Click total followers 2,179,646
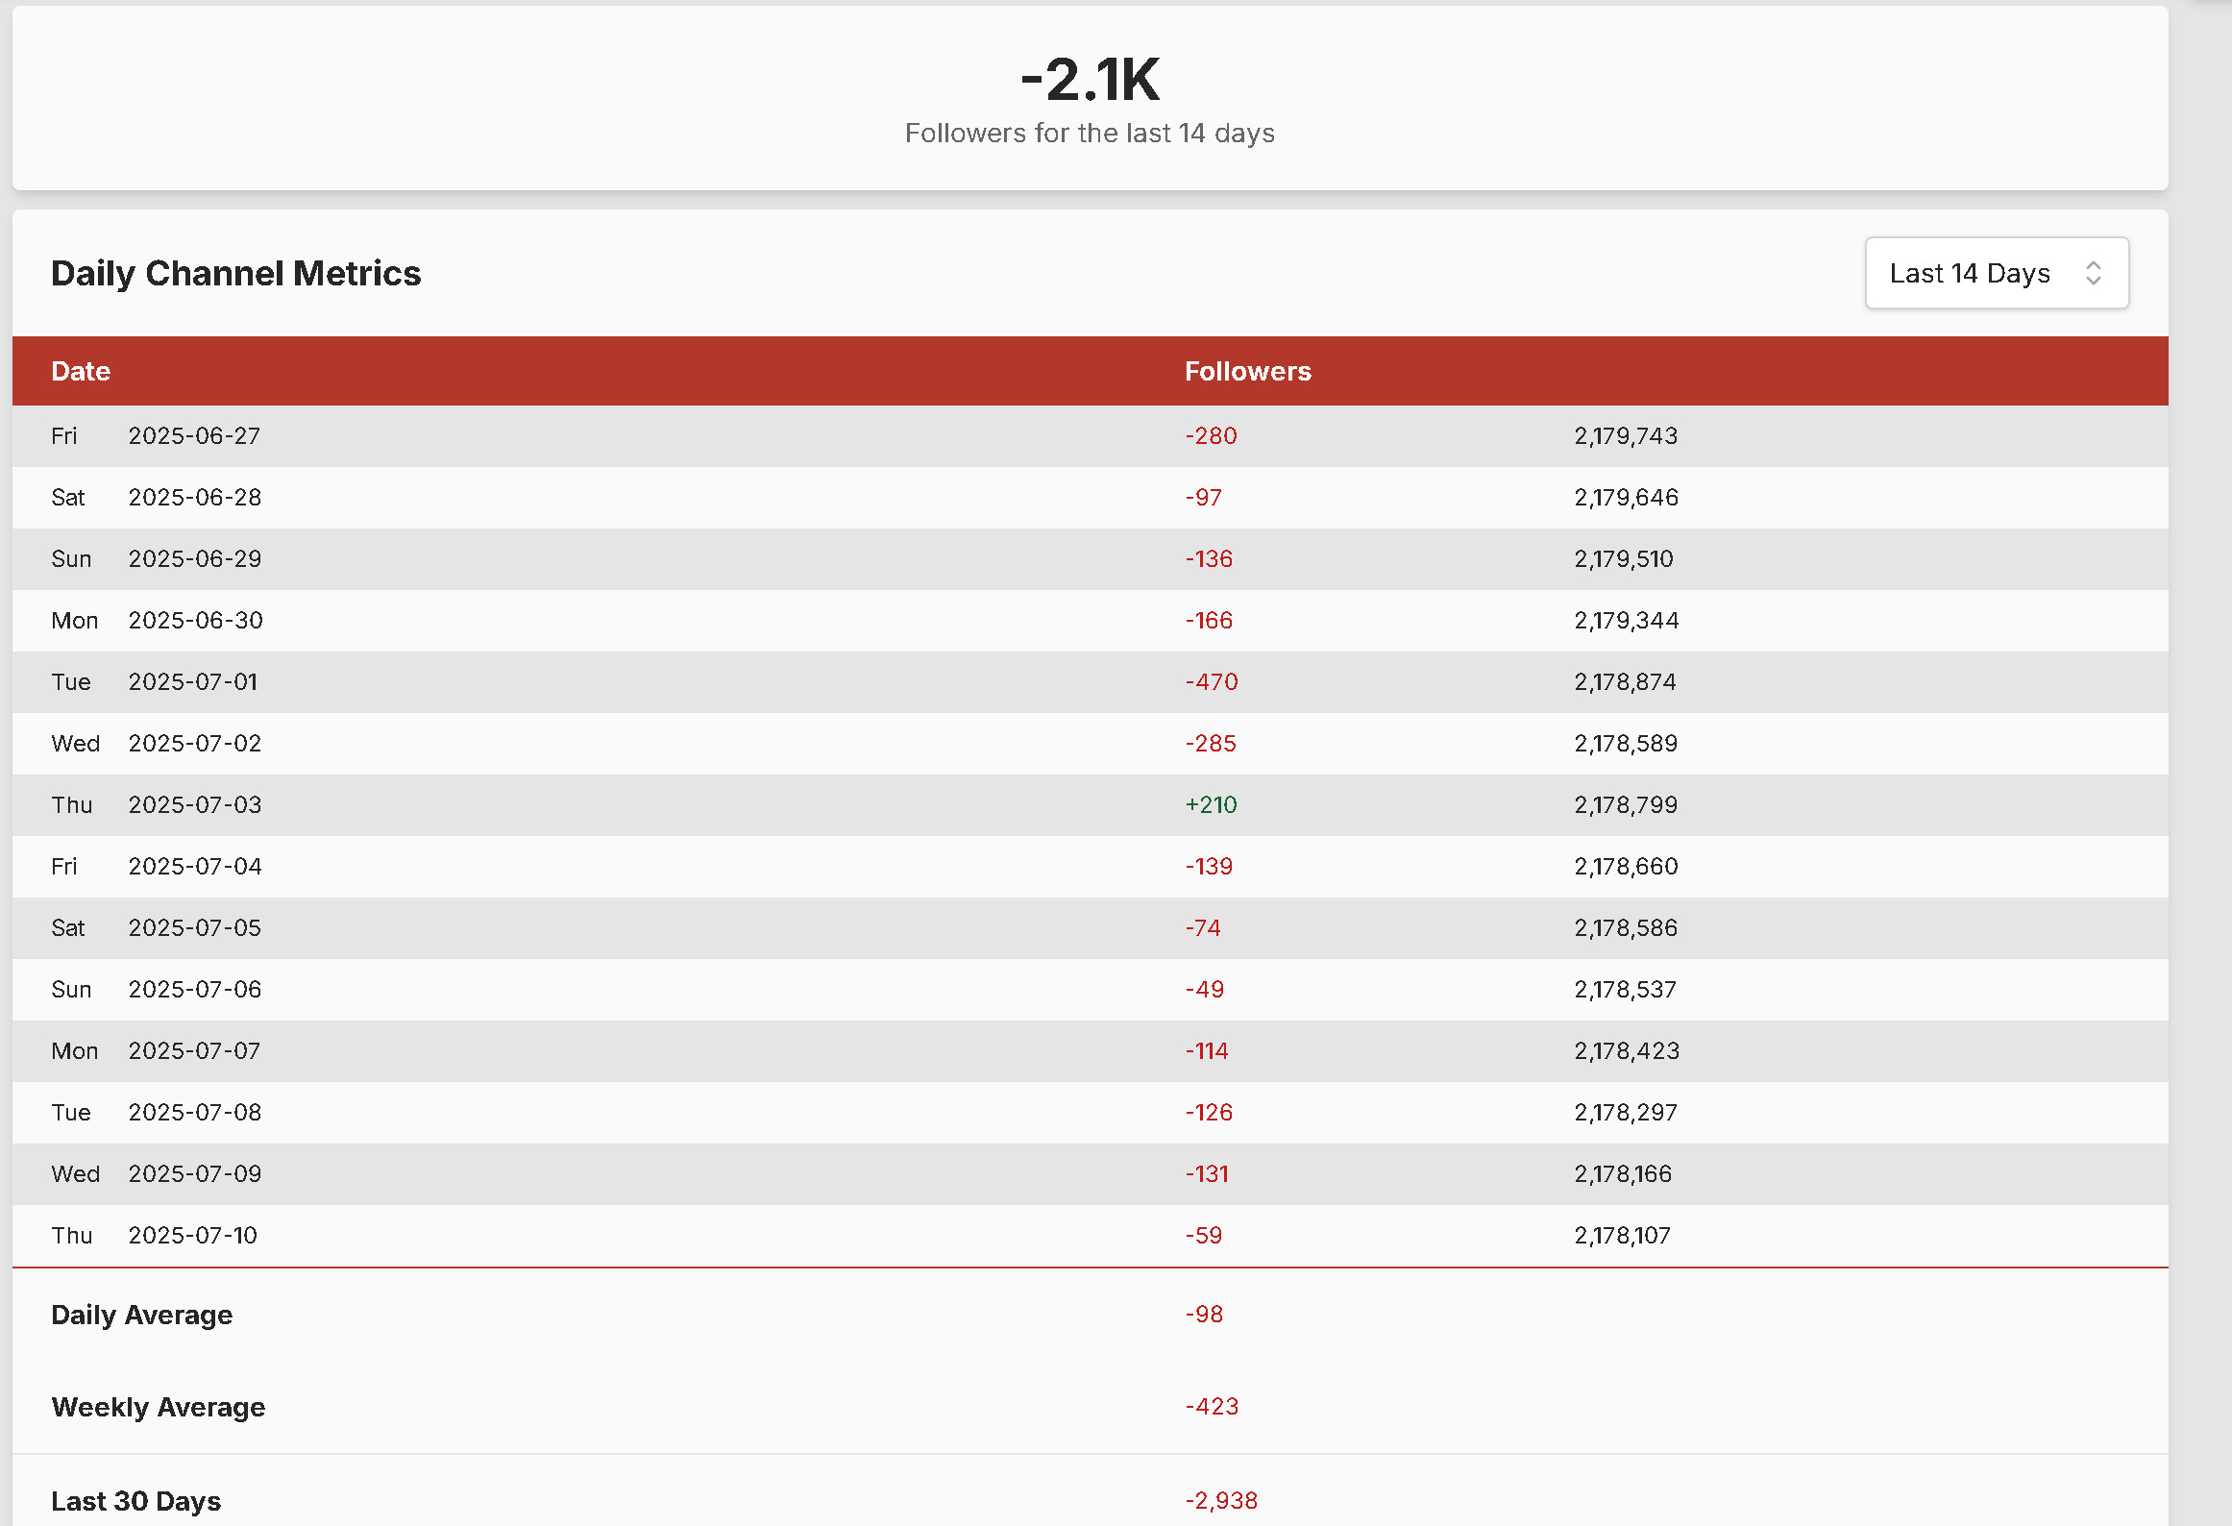2232x1526 pixels. 1626,497
